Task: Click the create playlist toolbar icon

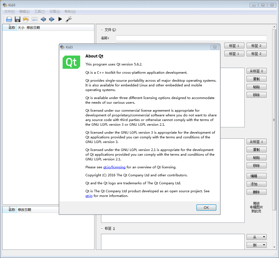Action: coord(34,19)
